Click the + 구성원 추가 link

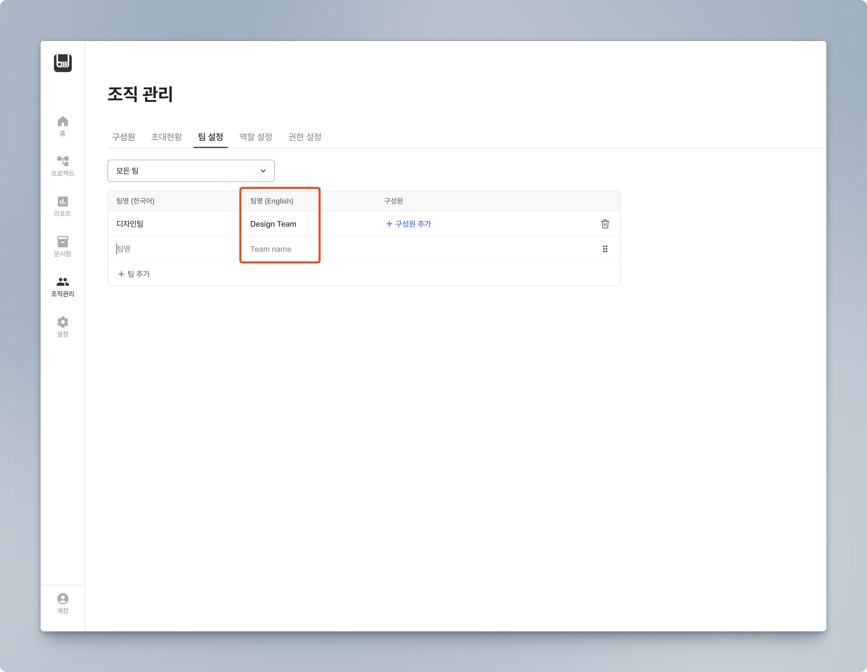click(409, 224)
